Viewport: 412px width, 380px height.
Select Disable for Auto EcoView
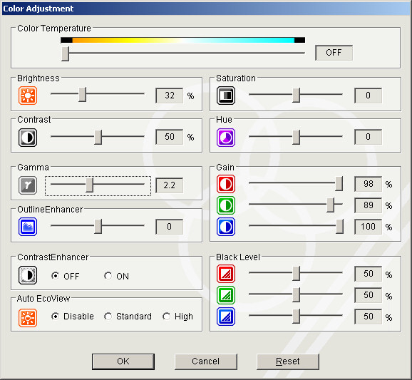pos(73,316)
